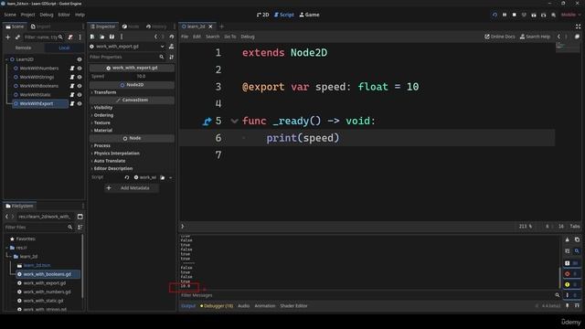Viewport: 585px width, 329px height.
Task: Click the property sort options icon in Inspector
Action: (171, 57)
